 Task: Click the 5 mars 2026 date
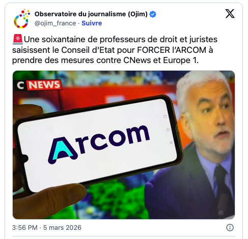tap(62, 227)
